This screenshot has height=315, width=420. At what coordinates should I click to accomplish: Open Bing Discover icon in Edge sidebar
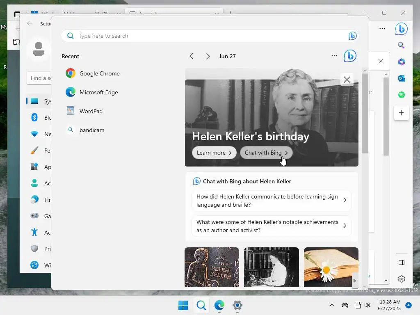pos(401,29)
